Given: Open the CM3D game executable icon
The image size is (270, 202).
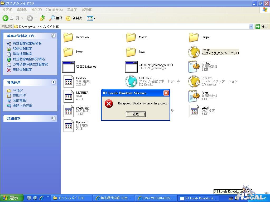Looking at the screenshot, I should 194,52.
